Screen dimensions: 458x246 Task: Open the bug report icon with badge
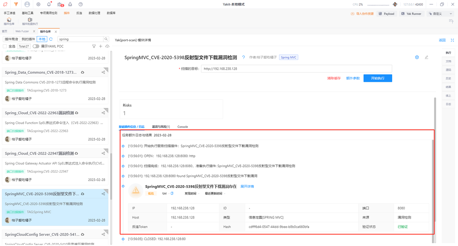pos(60,4)
